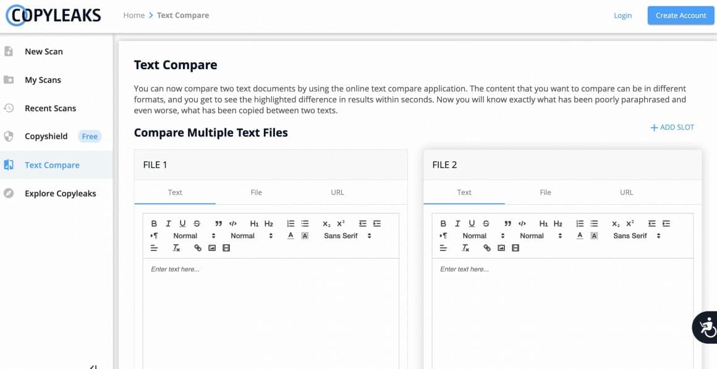Open Sans Serif font dropdown in File 2
The height and width of the screenshot is (369, 717).
pos(636,236)
